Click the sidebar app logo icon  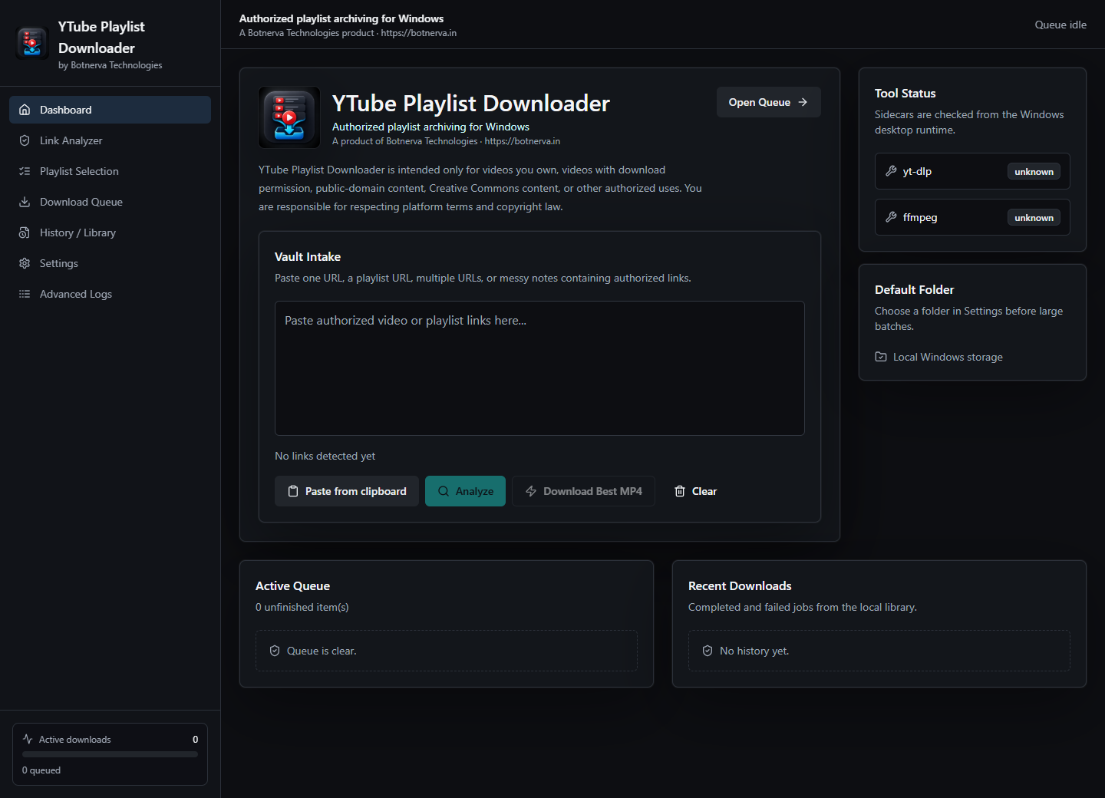point(32,43)
